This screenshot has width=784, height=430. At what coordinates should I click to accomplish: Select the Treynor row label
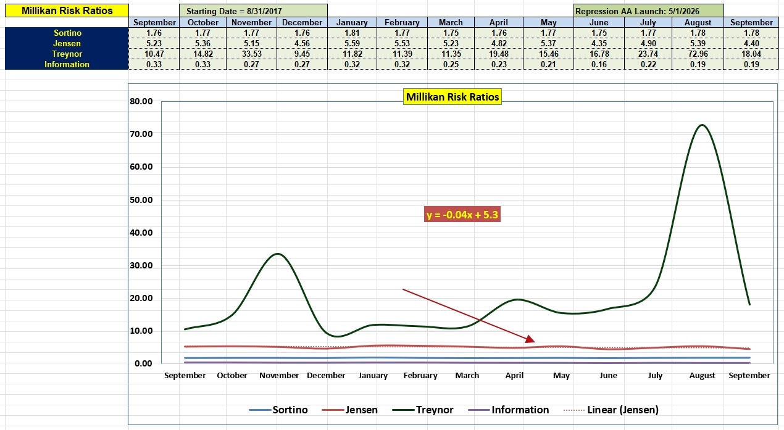click(67, 54)
